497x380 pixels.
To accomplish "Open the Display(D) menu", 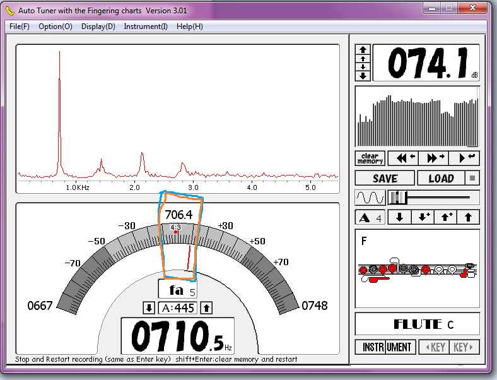I will (98, 27).
